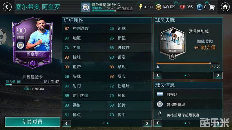Viewport: 232px width, 130px height.
Task: Select first page dot under attributes list
Action: pos(104,123)
